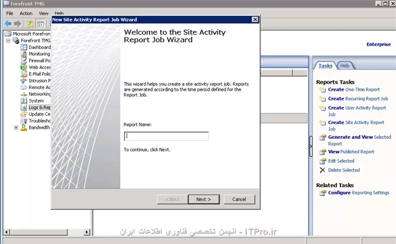Open Create Recurring Report Job link

pos(358,99)
